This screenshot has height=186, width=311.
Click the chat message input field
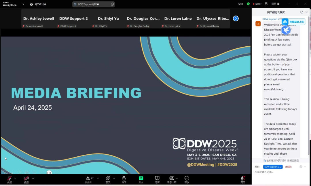tap(280, 172)
